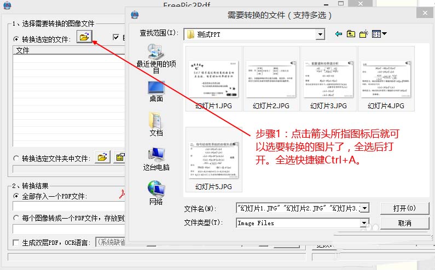Go to Desktop (桌面) location
This screenshot has height=270, width=435.
(x=156, y=92)
